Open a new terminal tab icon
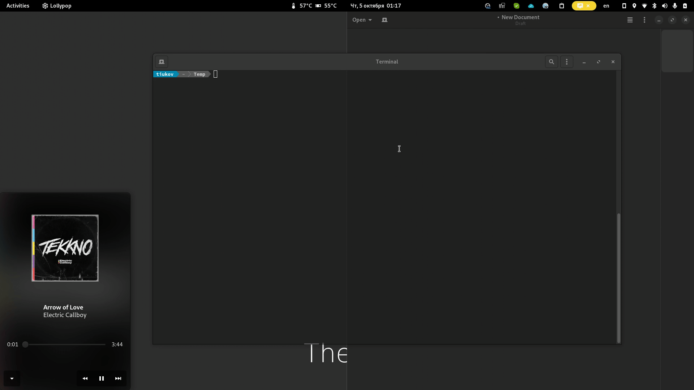The image size is (694, 390). click(162, 62)
